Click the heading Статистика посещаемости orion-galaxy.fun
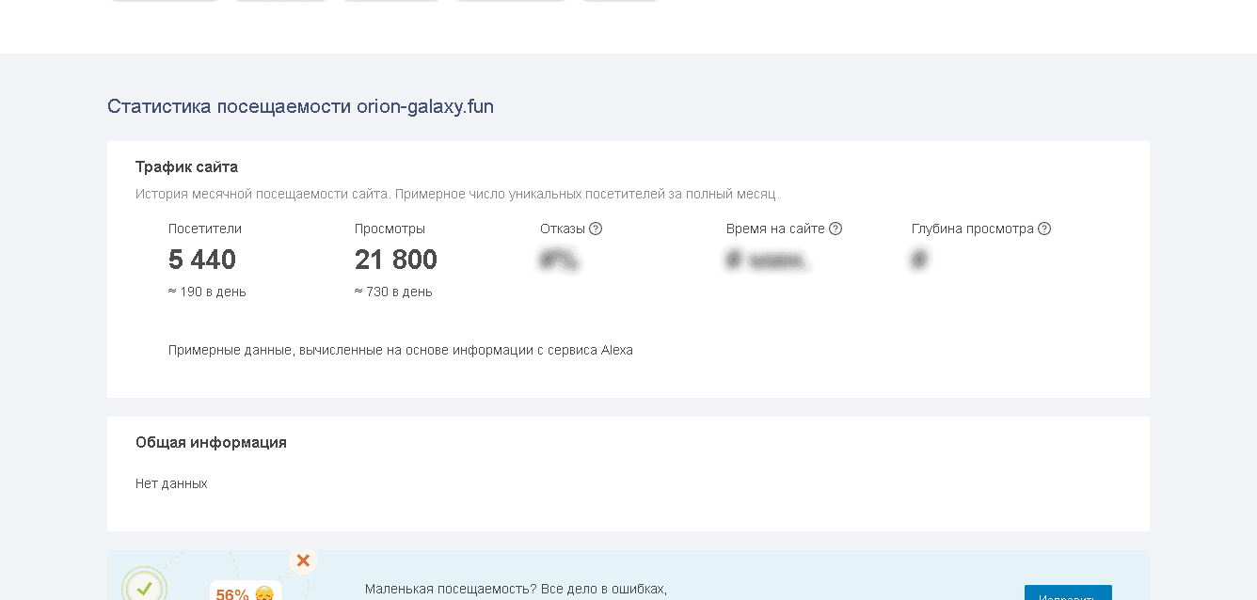 tap(300, 106)
